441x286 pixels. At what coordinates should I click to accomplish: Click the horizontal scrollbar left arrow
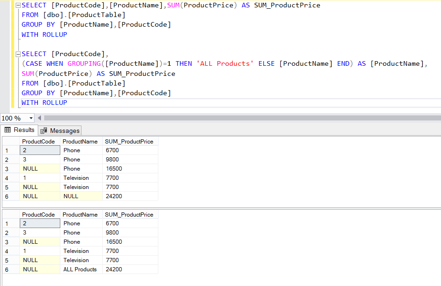(40, 118)
